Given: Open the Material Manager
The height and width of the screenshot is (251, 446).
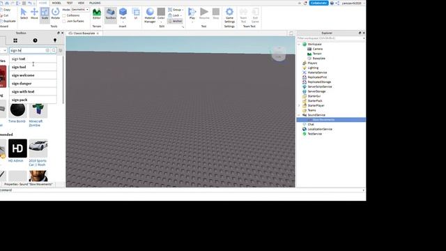Looking at the screenshot, I should [x=150, y=15].
